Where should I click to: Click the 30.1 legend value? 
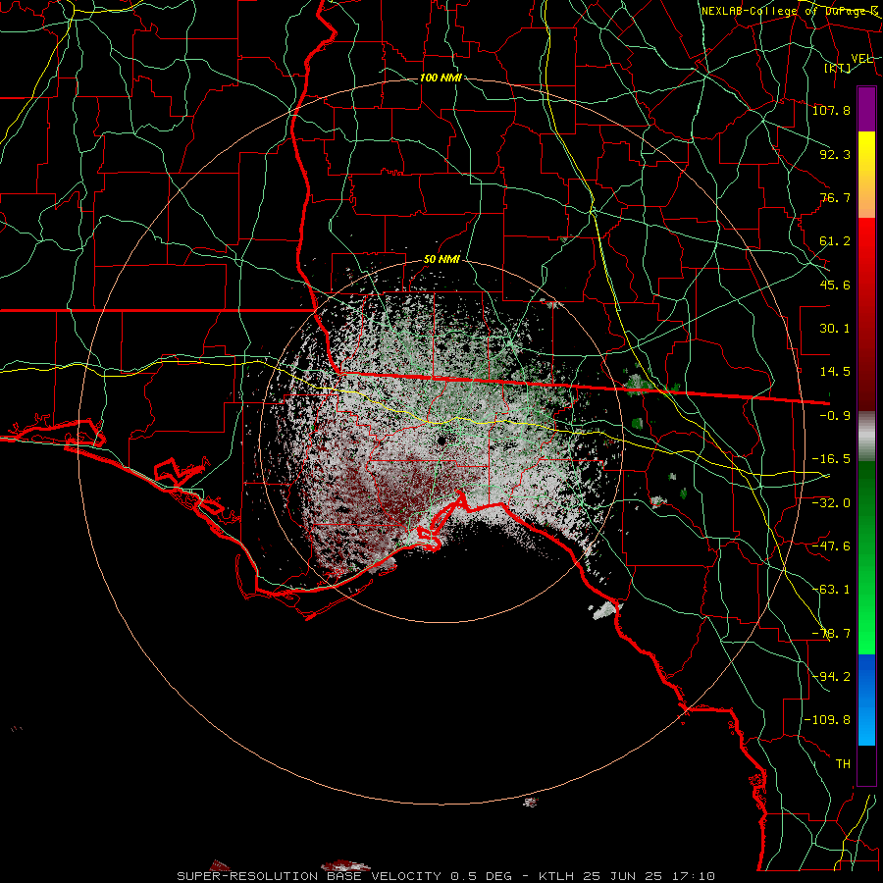[x=835, y=329]
